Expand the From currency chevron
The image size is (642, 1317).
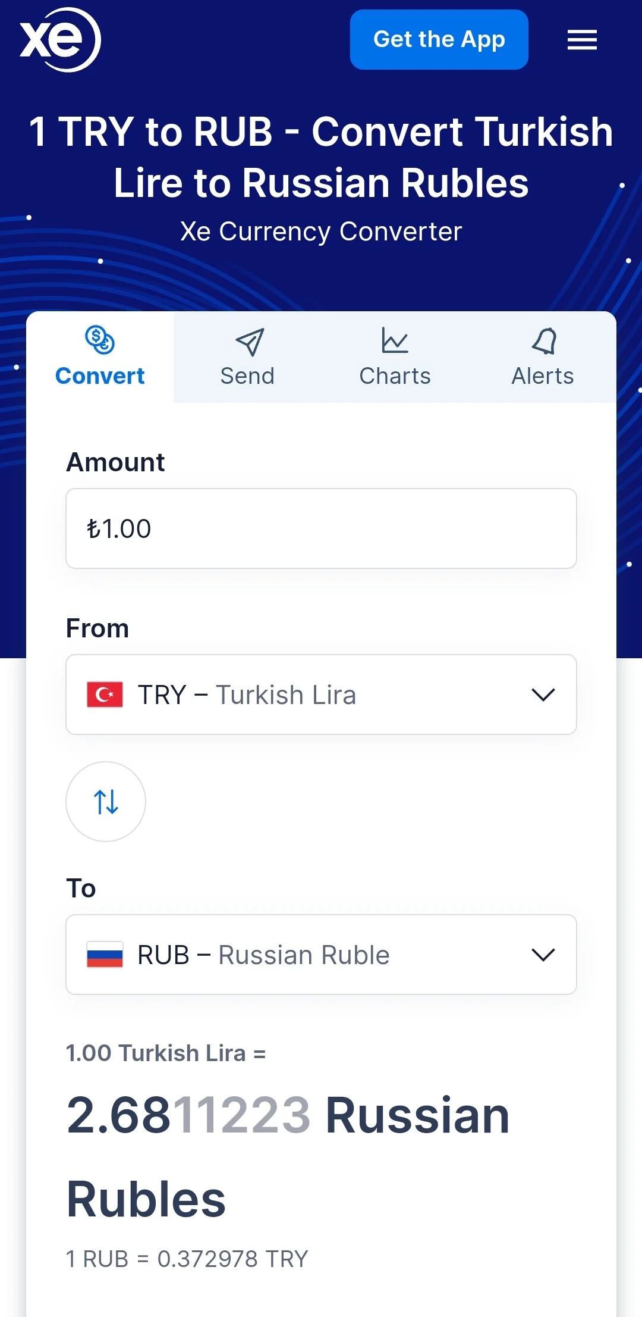coord(543,695)
